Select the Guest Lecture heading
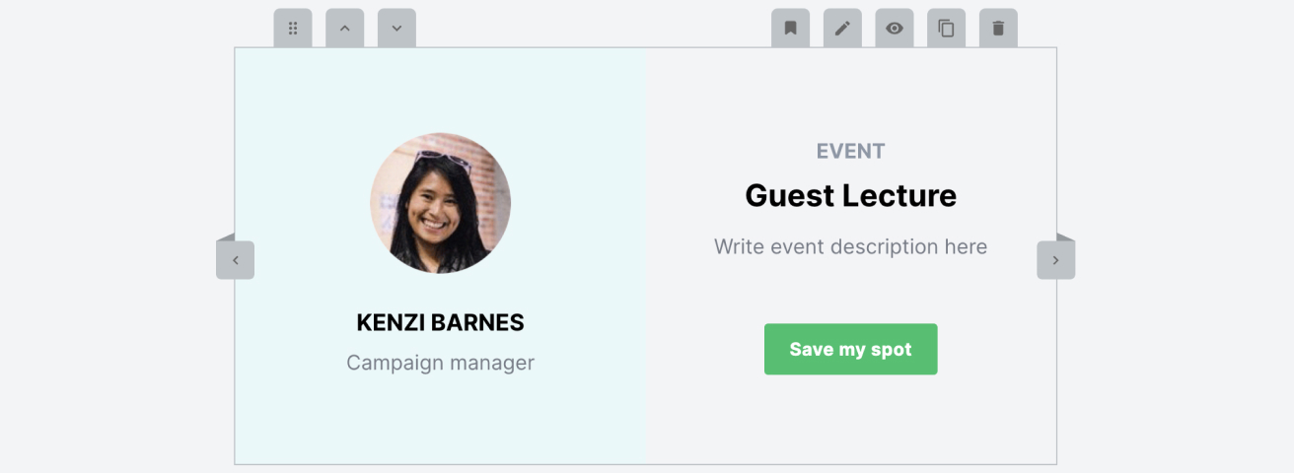 pyautogui.click(x=850, y=195)
